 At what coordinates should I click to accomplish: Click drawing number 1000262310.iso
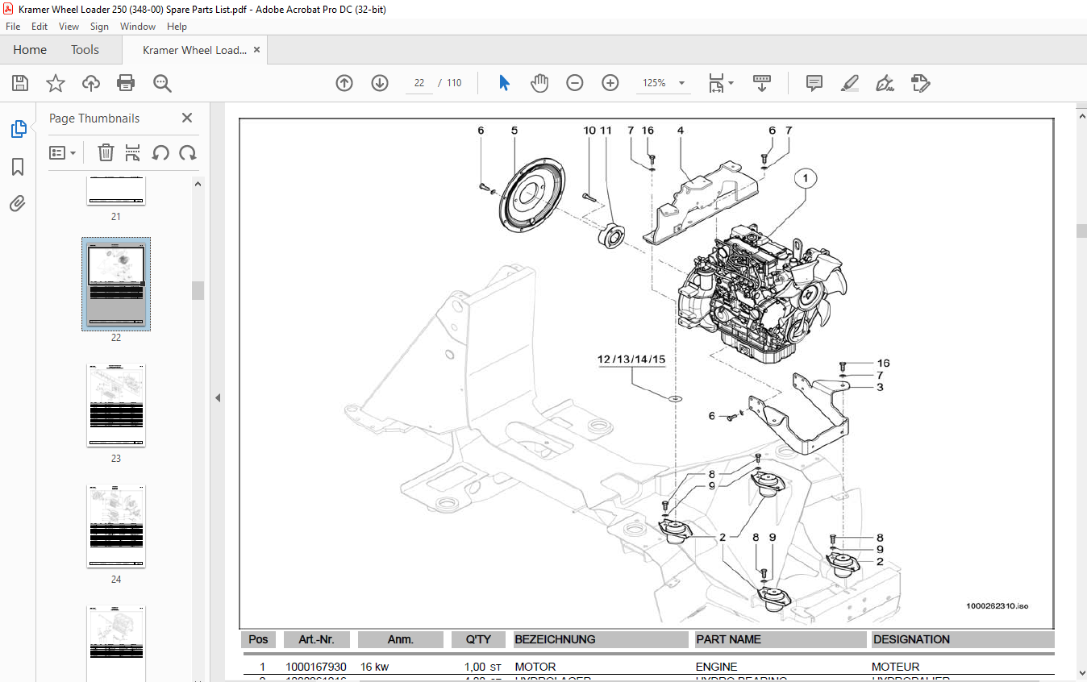click(x=997, y=606)
